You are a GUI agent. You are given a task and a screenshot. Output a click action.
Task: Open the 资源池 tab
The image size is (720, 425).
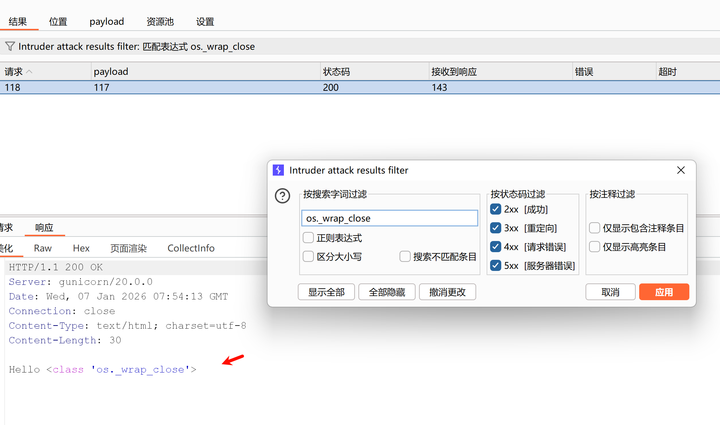160,22
